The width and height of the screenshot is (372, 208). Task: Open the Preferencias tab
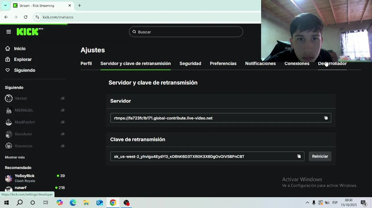tap(223, 64)
